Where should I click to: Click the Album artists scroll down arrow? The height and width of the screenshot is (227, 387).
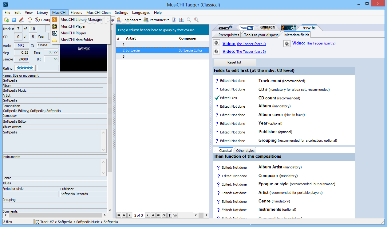(104, 150)
